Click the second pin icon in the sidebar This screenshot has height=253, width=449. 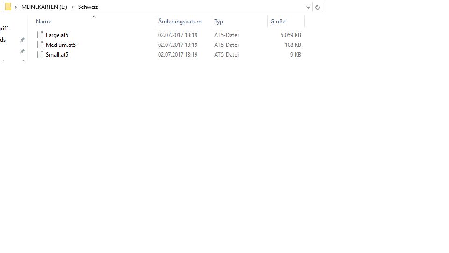(x=22, y=51)
